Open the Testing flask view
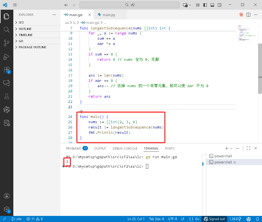This screenshot has height=222, width=262. (6, 96)
